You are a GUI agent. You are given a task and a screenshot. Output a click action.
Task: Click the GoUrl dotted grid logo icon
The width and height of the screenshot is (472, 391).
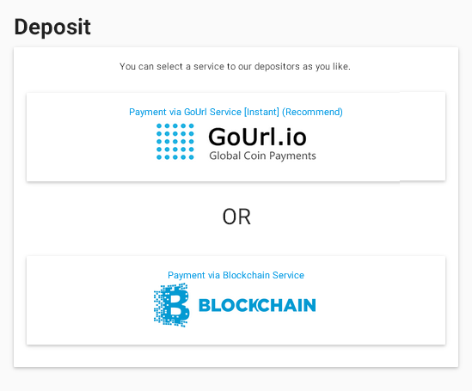(x=175, y=141)
